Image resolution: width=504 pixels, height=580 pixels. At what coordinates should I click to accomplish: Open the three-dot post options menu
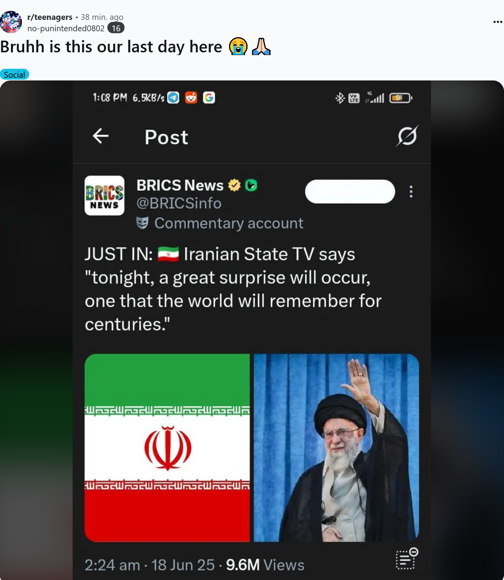pos(497,22)
